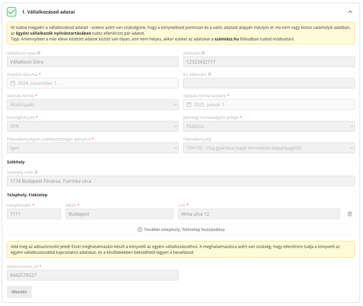Open the számlázz.hu link

click(226, 39)
